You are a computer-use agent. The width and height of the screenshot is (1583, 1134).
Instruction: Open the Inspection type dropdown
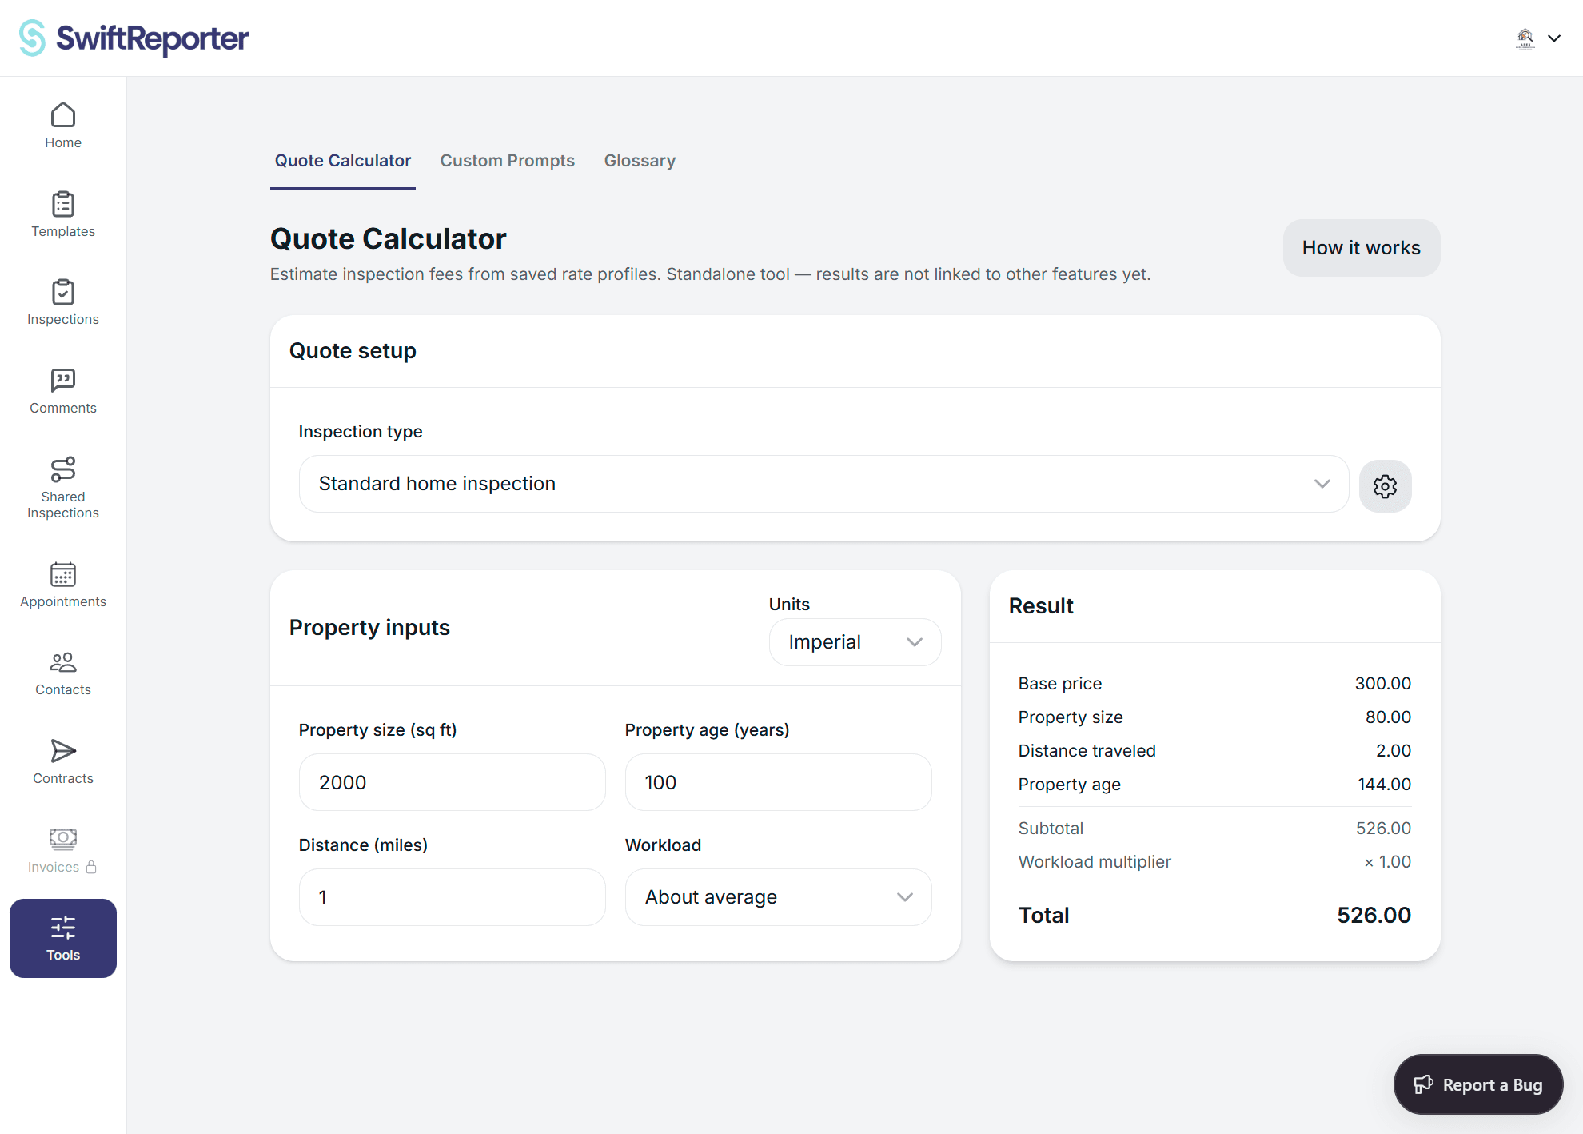[x=823, y=484]
